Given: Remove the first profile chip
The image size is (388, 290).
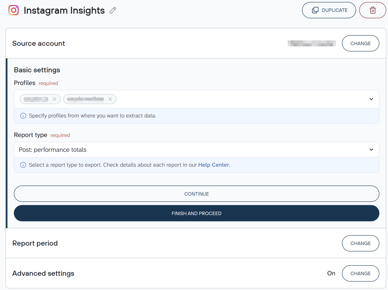Looking at the screenshot, I should pos(55,99).
